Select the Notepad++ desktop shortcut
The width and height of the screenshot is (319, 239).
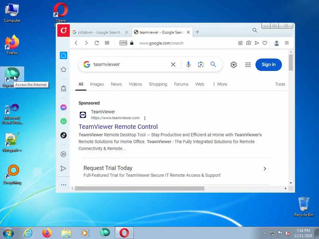coord(12,142)
